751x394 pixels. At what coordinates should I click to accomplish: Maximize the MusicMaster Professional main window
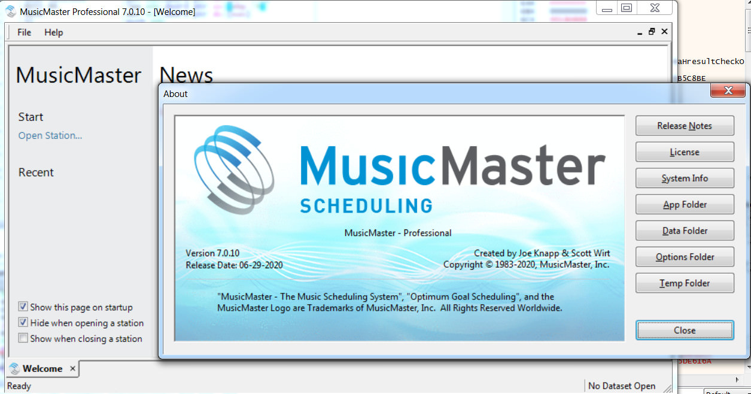click(x=627, y=8)
